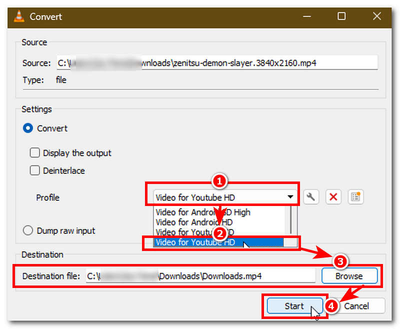
Task: Select Video for Youtube HD from the list
Action: tap(200, 242)
